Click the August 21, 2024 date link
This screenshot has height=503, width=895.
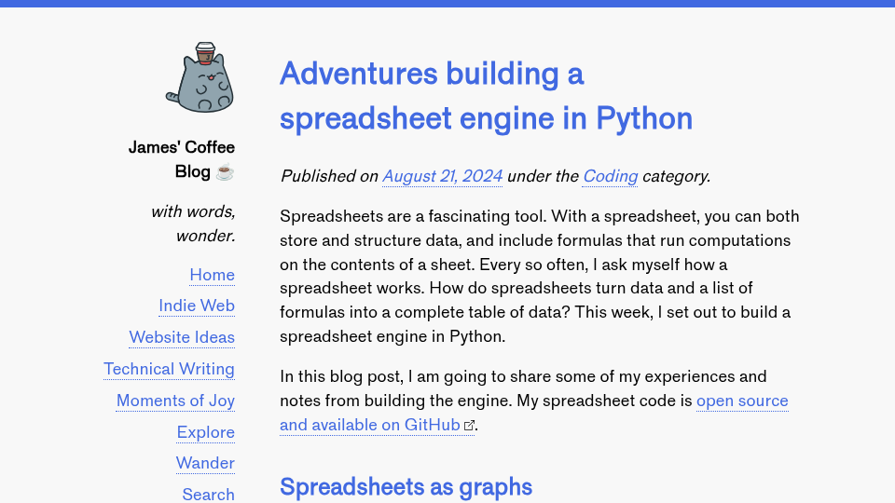pos(442,176)
